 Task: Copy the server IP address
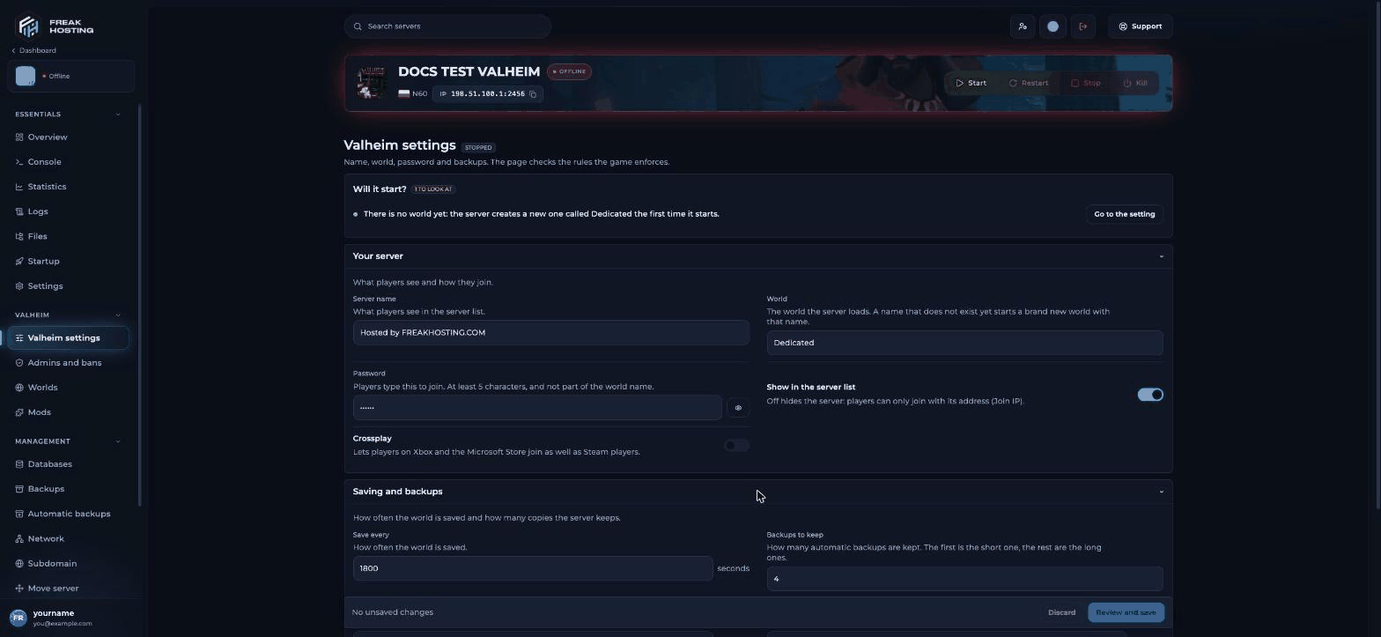coord(533,94)
